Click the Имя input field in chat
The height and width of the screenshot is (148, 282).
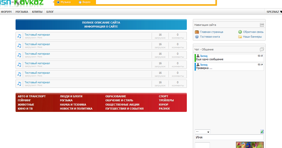[x=229, y=137]
